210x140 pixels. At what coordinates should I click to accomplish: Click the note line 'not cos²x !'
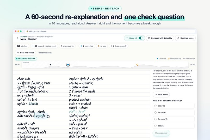[x=76, y=132]
